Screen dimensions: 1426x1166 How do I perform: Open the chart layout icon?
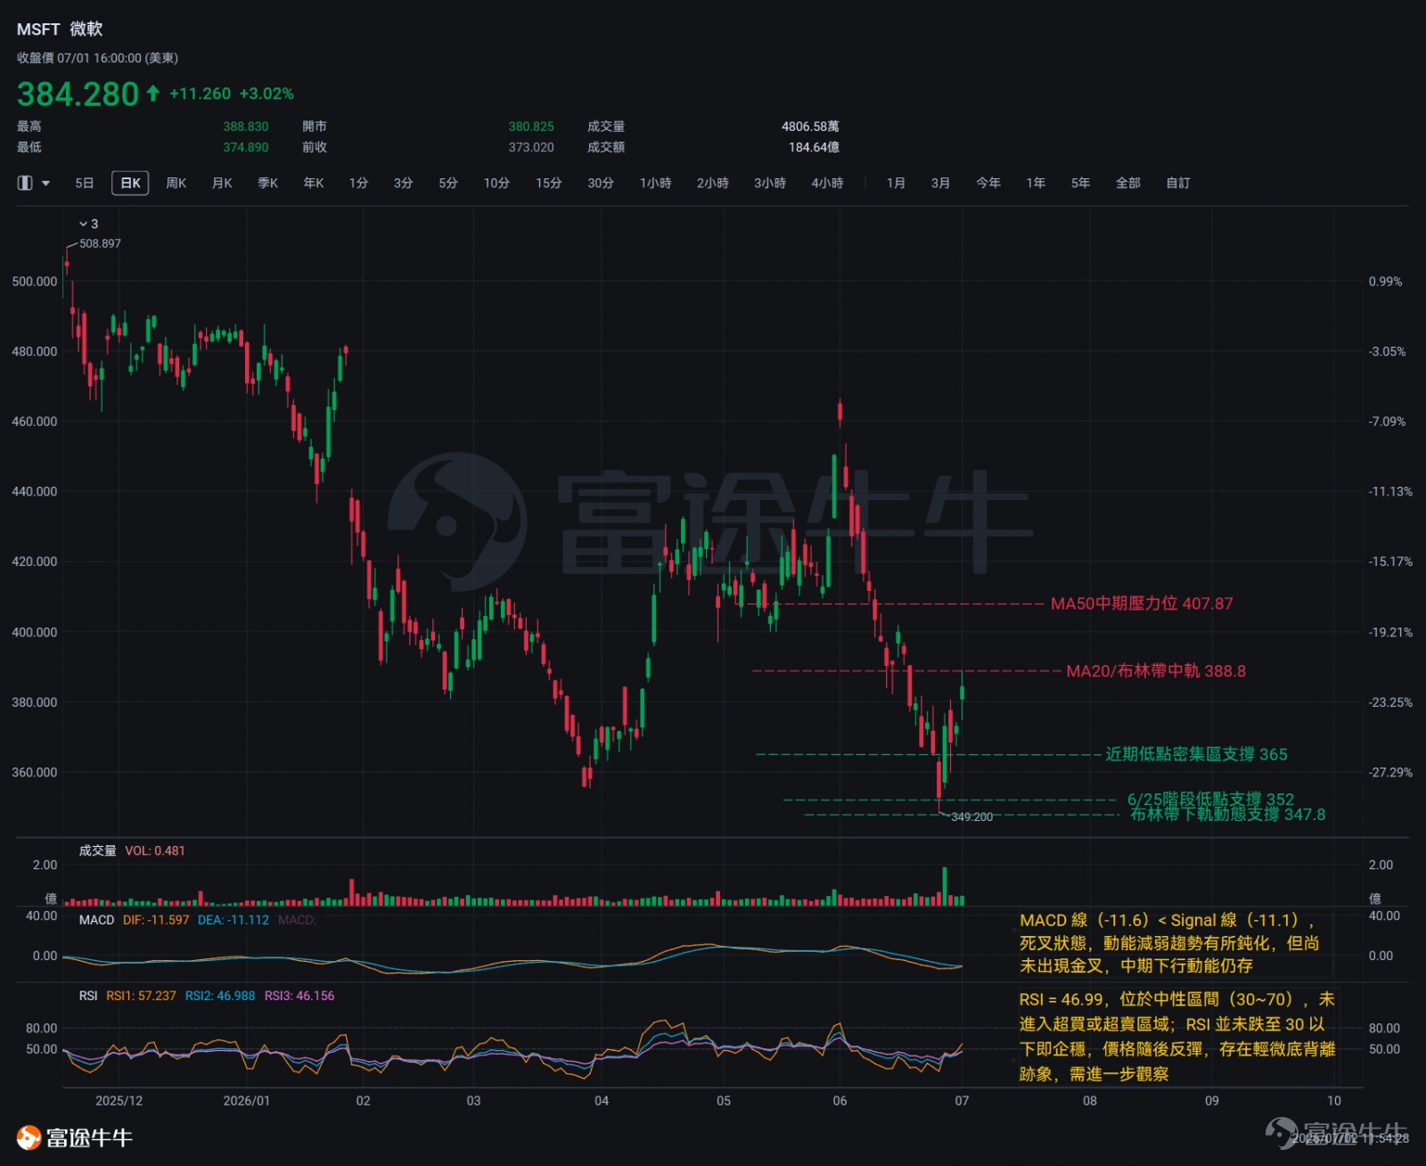coord(25,183)
